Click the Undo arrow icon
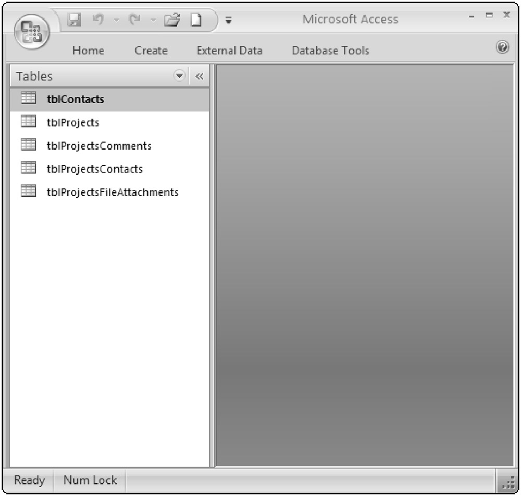 point(97,20)
